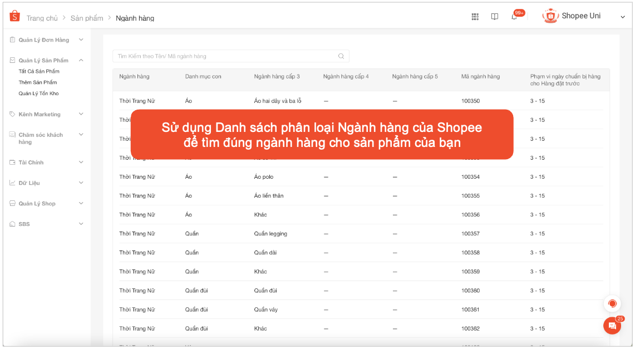Go to Quản Lý Tồn Kho

point(38,94)
